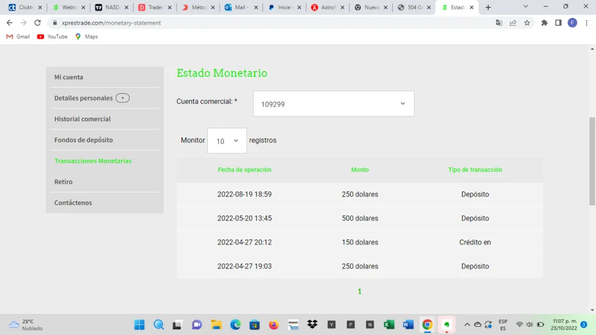Open the Wi-Fi network tray icon

click(x=519, y=325)
